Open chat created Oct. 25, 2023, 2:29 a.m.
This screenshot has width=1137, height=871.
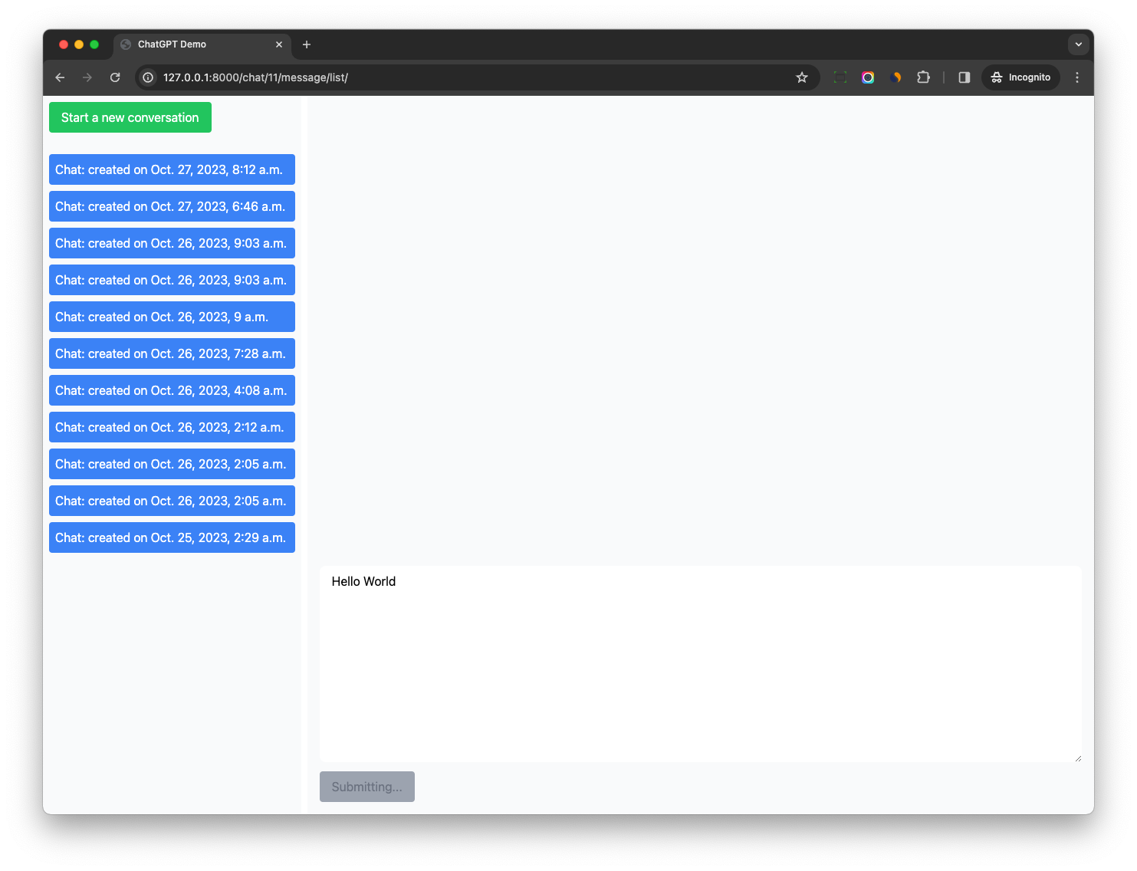pos(172,537)
